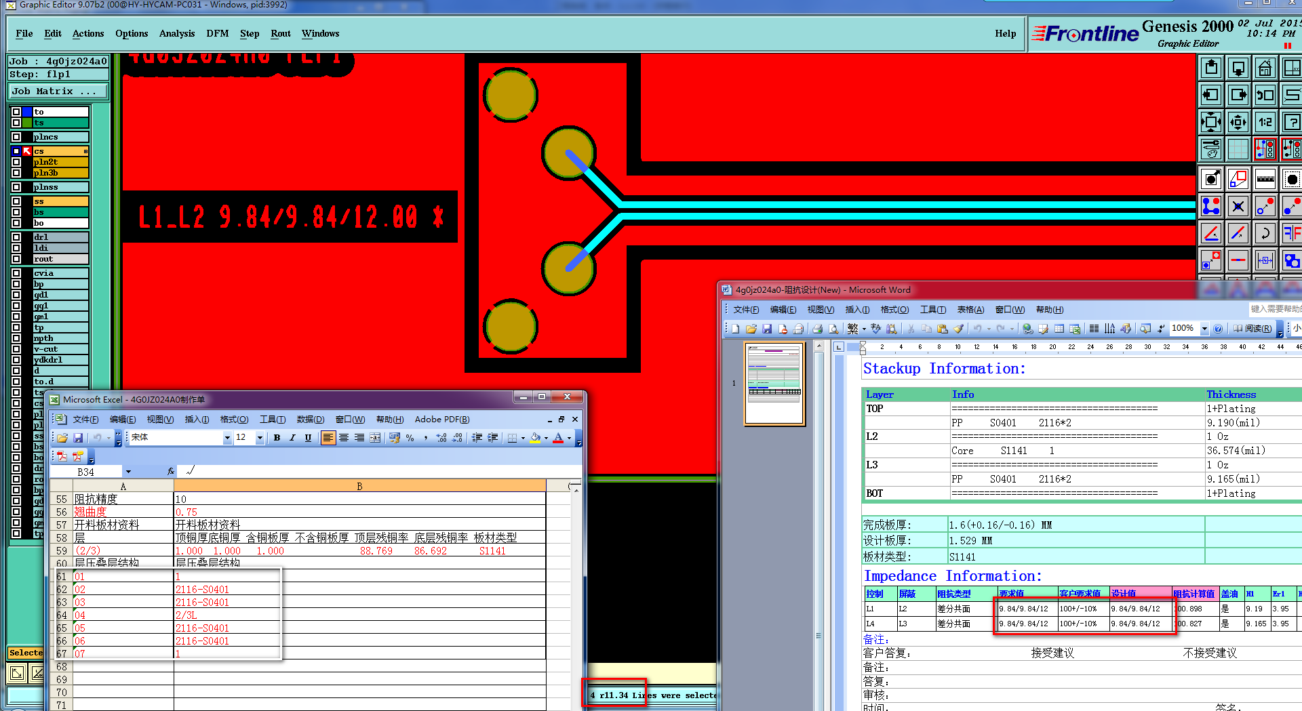Image resolution: width=1302 pixels, height=711 pixels.
Task: Toggle visibility checkbox of layer 'plnss'
Action: pyautogui.click(x=16, y=187)
